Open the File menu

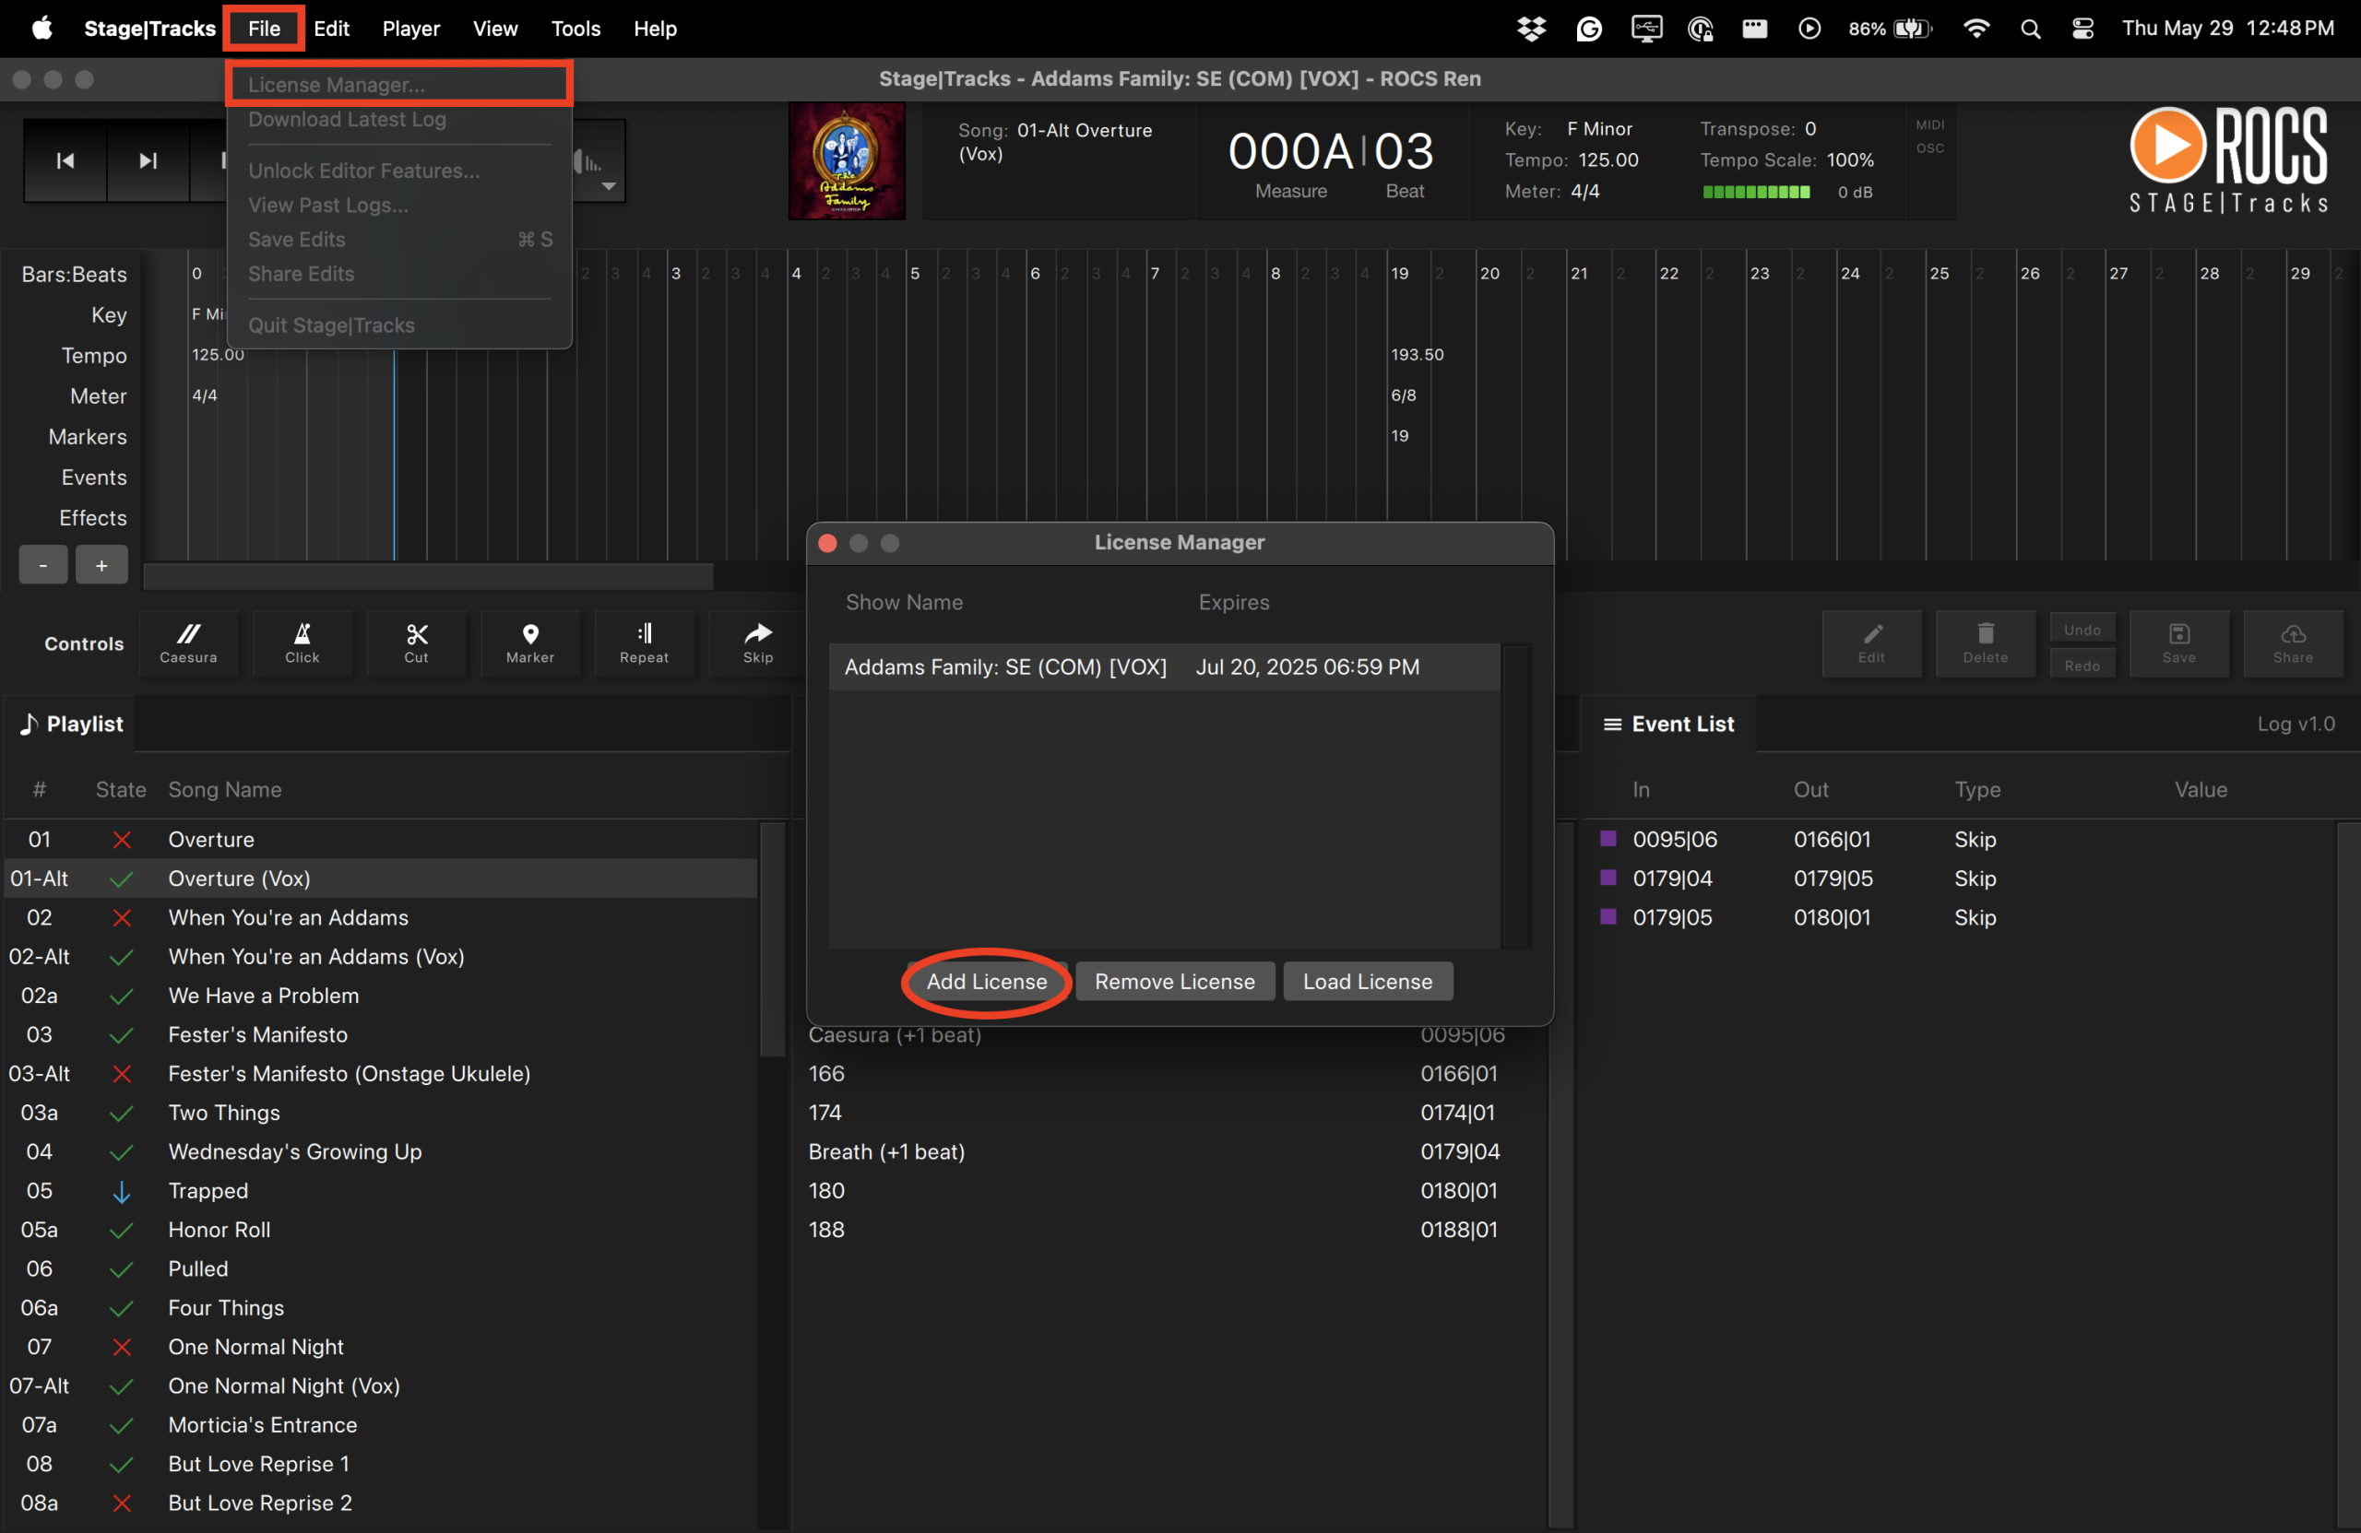click(264, 28)
